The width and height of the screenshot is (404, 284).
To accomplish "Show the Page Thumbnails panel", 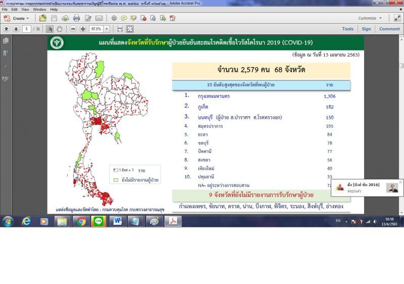I will pos(6,40).
